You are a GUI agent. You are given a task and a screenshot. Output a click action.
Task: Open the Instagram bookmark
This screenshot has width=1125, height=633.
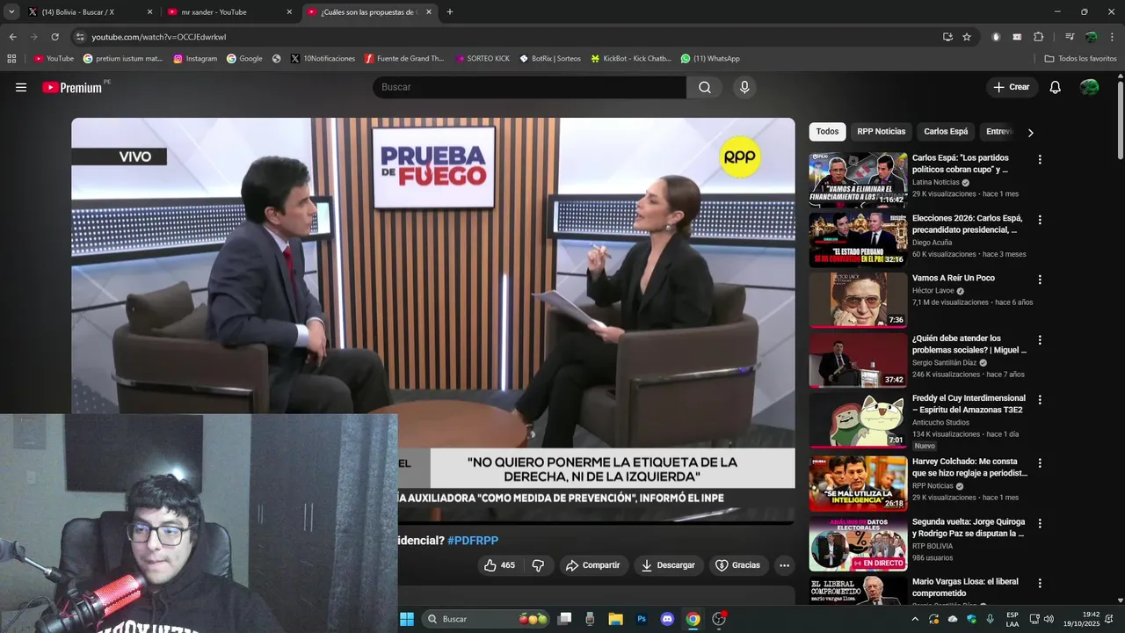pos(195,59)
